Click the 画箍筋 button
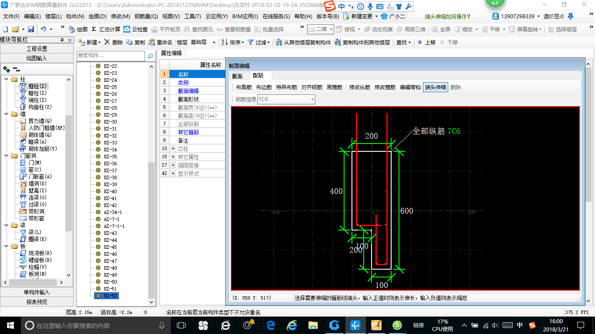595x334 pixels. pyautogui.click(x=335, y=87)
